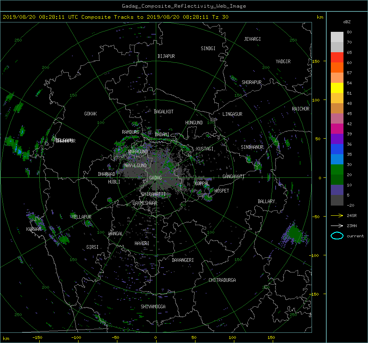
Task: Click the BIJAPUR city label
Action: (166, 56)
